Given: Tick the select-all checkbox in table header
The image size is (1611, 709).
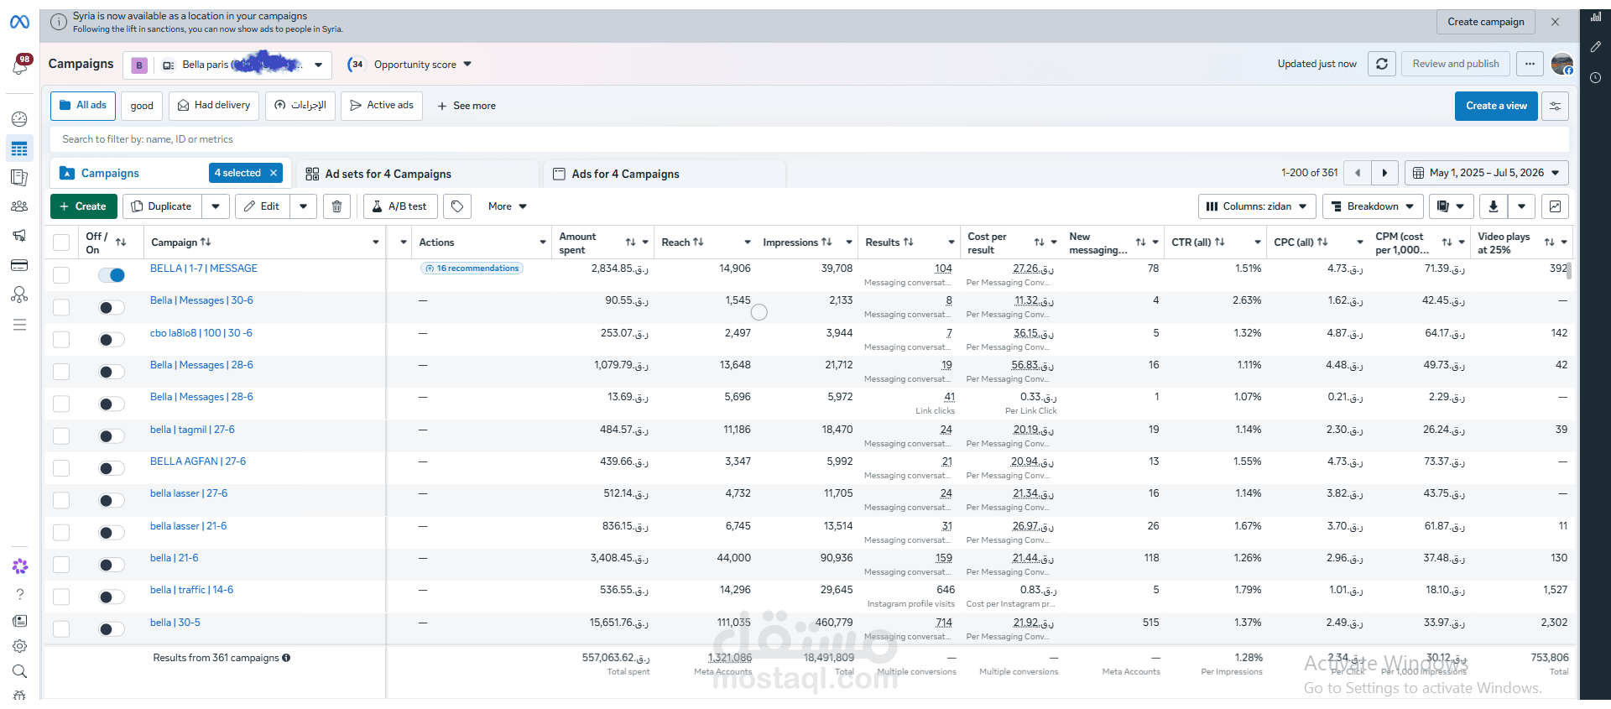Looking at the screenshot, I should coord(61,242).
